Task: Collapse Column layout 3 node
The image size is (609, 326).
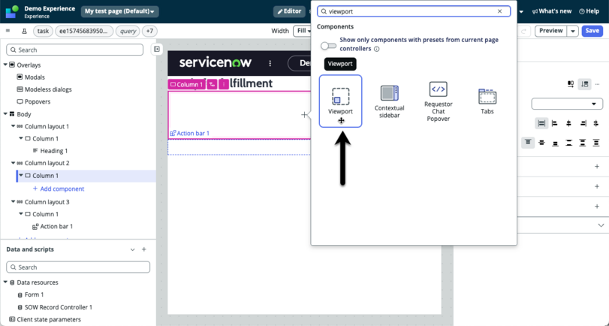Action: (x=14, y=201)
